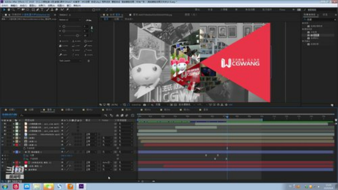
Task: Open the File menu
Action: pos(5,5)
